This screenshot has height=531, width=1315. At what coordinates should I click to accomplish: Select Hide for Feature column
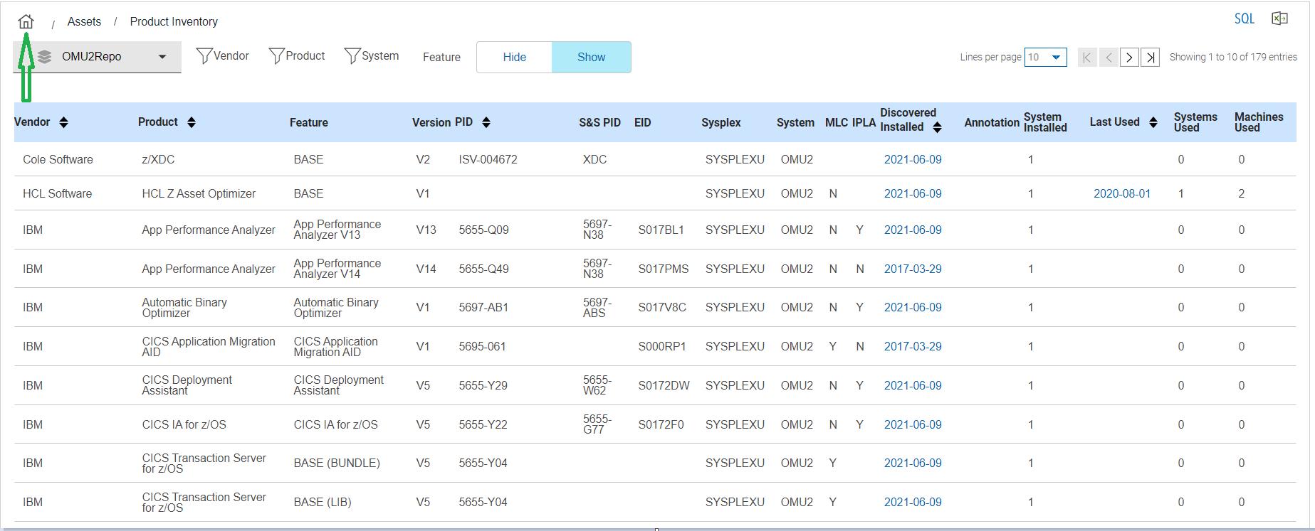point(514,57)
